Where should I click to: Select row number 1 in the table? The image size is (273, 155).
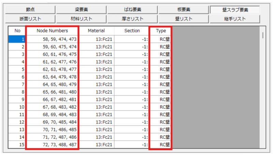click(17, 39)
